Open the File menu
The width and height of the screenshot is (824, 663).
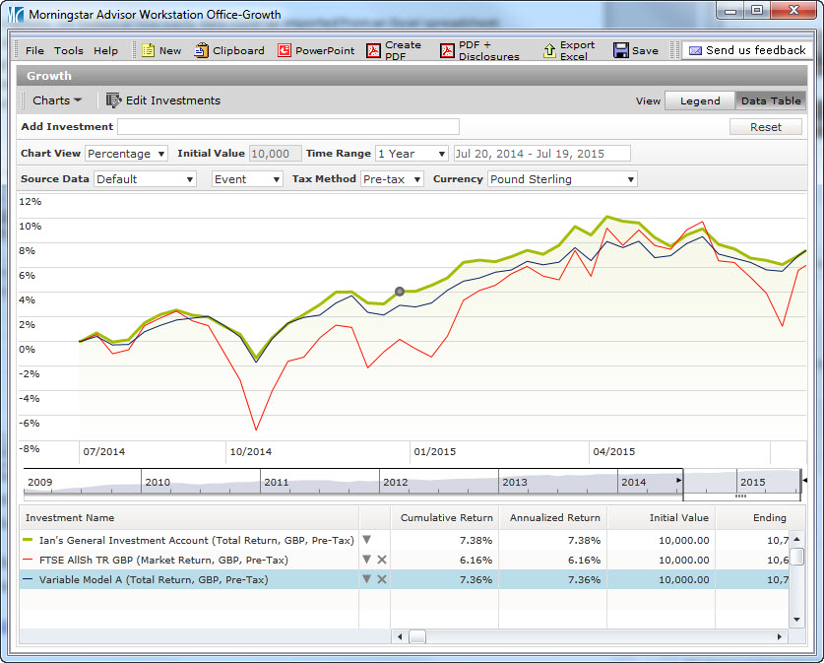coord(34,50)
